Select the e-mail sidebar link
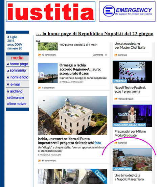The image size is (159, 187). (15, 84)
